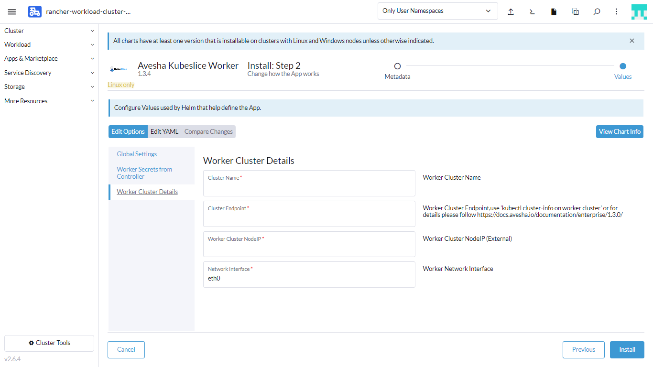Click the gear icon in Cluster Tools

pos(32,343)
